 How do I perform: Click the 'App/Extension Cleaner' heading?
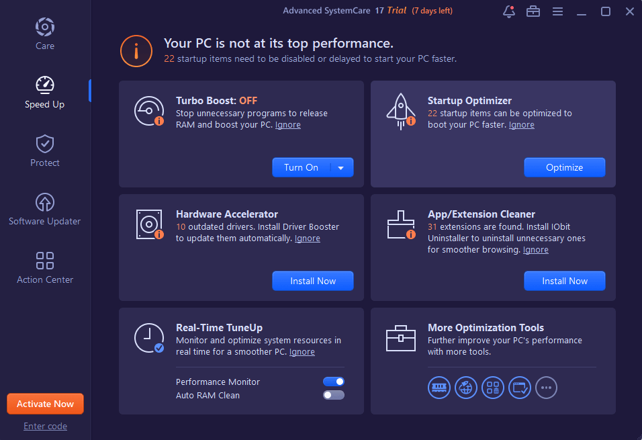481,214
